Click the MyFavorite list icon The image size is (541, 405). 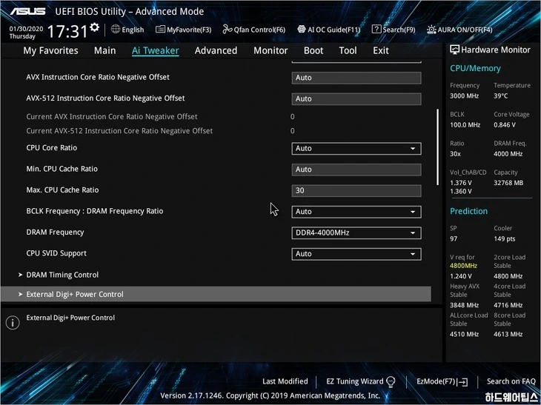(x=160, y=30)
